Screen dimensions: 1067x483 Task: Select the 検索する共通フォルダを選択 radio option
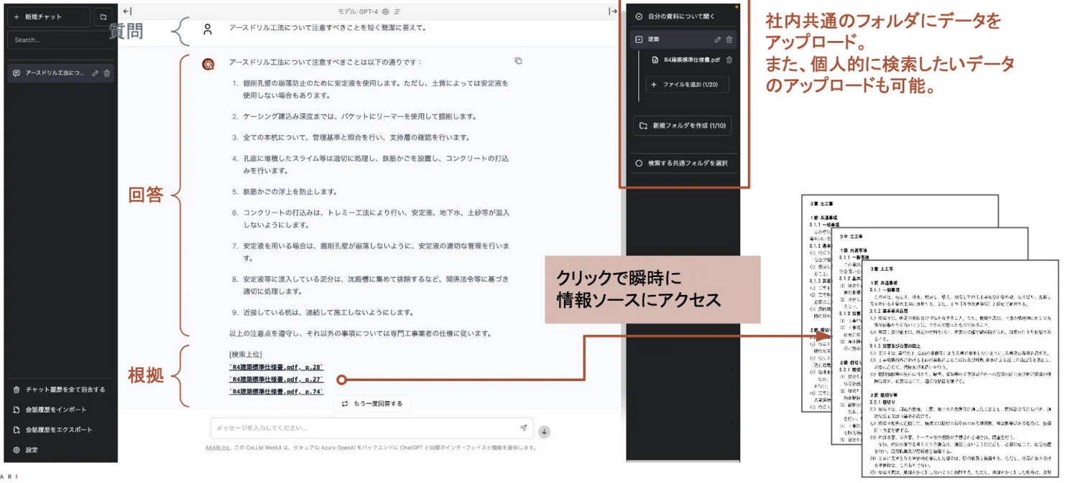[639, 163]
